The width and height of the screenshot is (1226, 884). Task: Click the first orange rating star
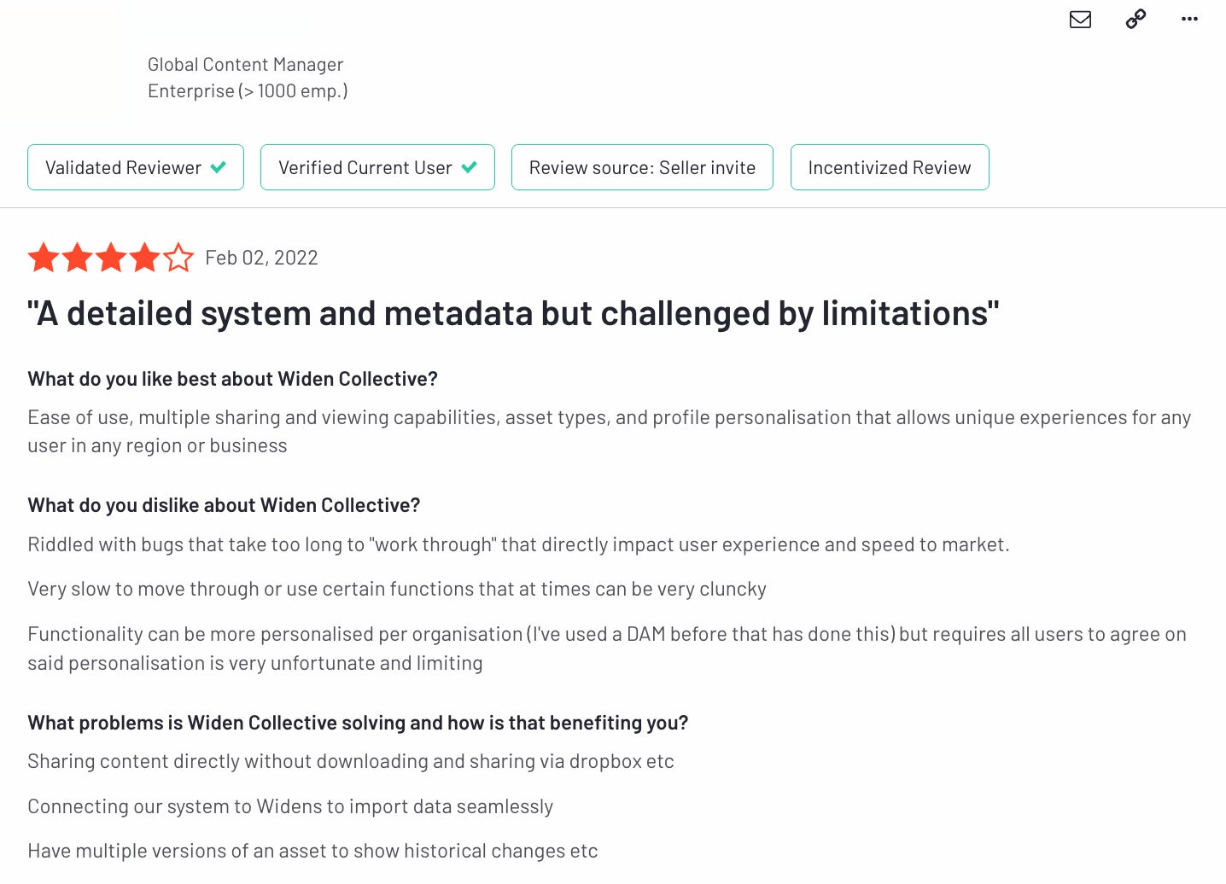point(44,258)
